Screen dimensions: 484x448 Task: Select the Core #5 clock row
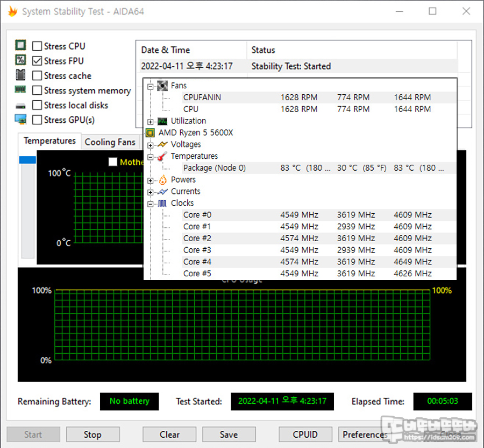pyautogui.click(x=319, y=274)
